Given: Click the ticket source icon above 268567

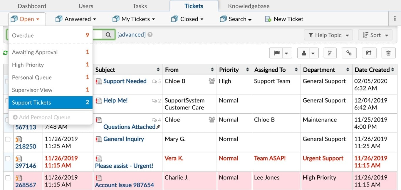Looking at the screenshot, I should 19,178.
